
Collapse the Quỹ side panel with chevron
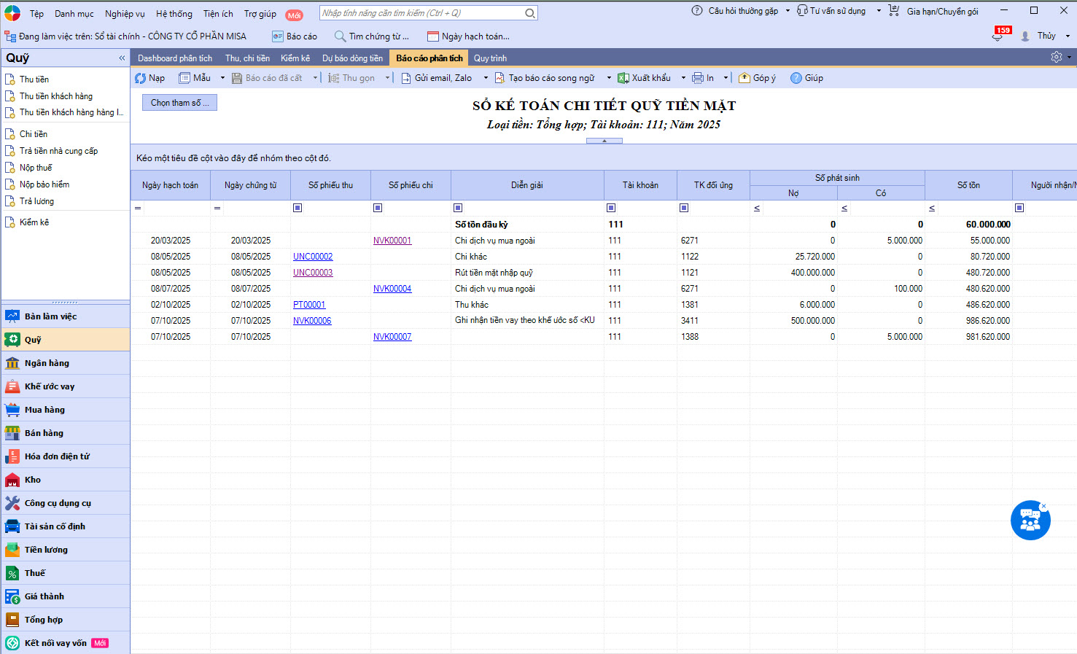point(122,58)
